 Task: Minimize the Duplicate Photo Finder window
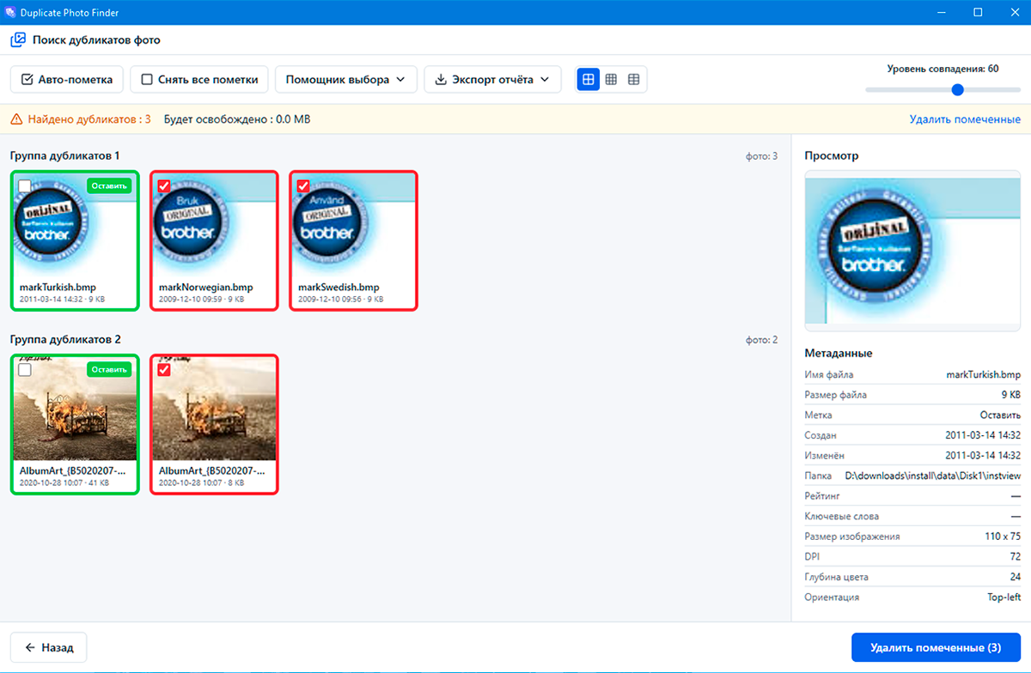[x=943, y=12]
